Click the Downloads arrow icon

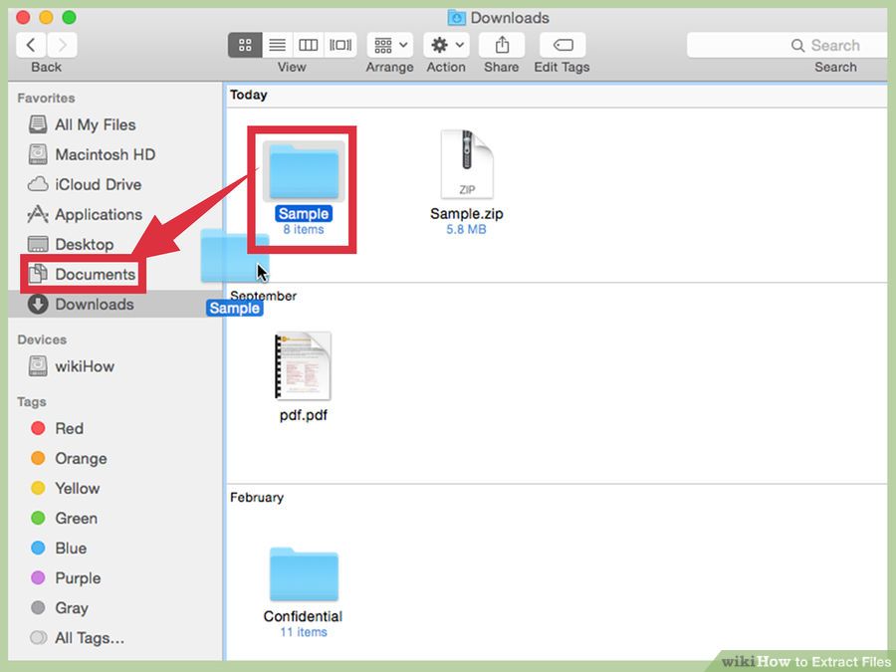coord(38,304)
